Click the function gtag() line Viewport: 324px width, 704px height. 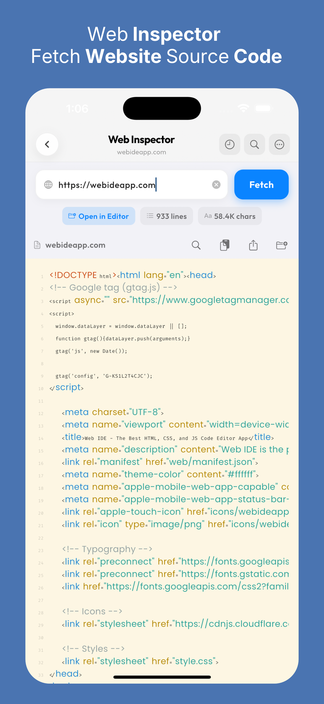pyautogui.click(x=123, y=339)
